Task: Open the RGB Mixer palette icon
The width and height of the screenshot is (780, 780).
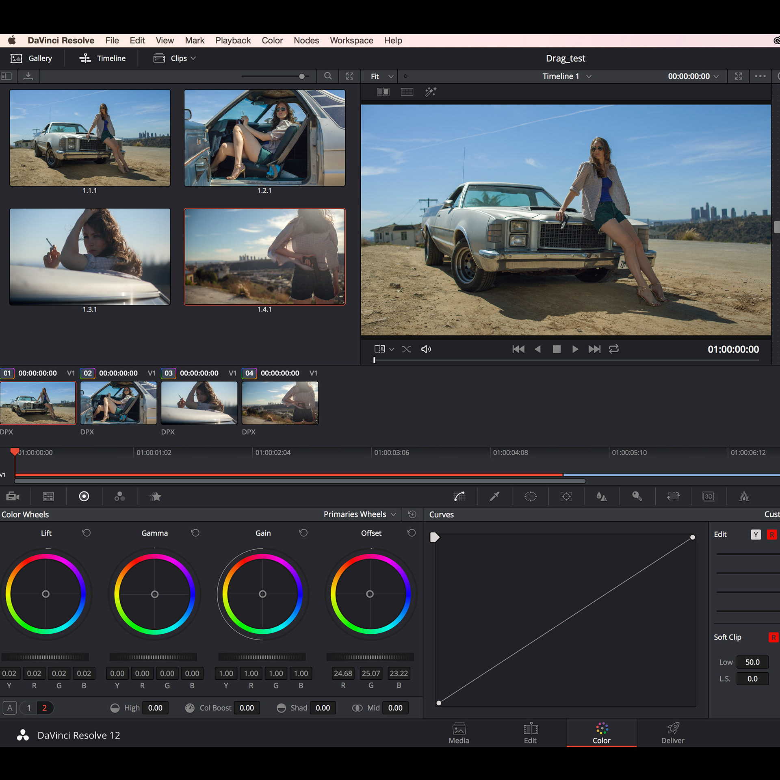Action: 119,496
